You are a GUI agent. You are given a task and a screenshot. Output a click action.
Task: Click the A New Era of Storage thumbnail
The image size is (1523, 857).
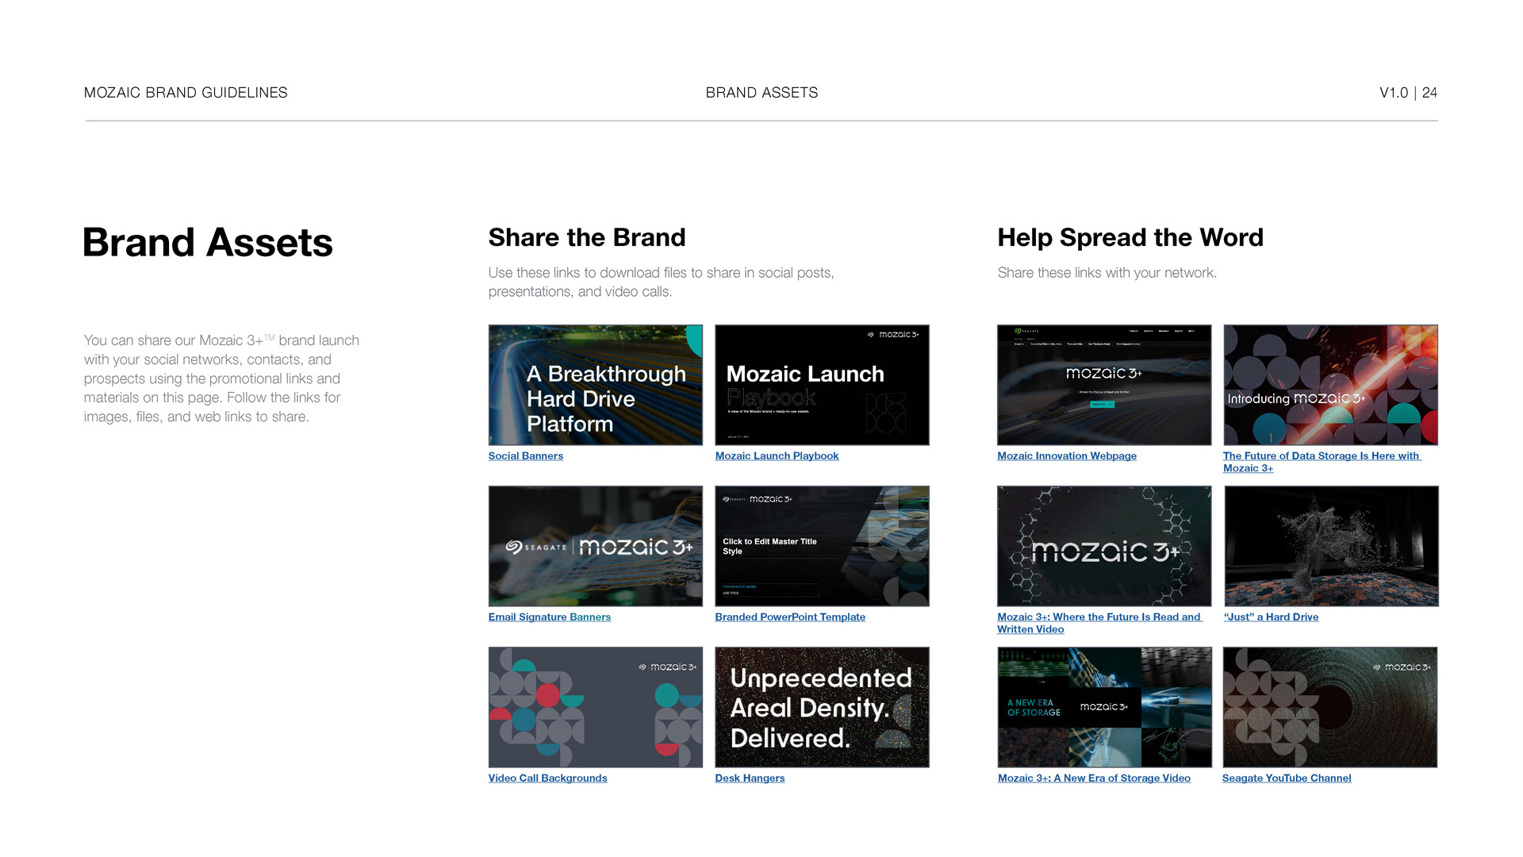click(1104, 707)
